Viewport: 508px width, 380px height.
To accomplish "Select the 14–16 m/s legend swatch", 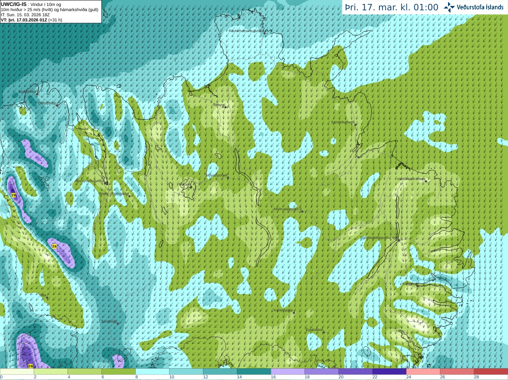I will coord(254,372).
